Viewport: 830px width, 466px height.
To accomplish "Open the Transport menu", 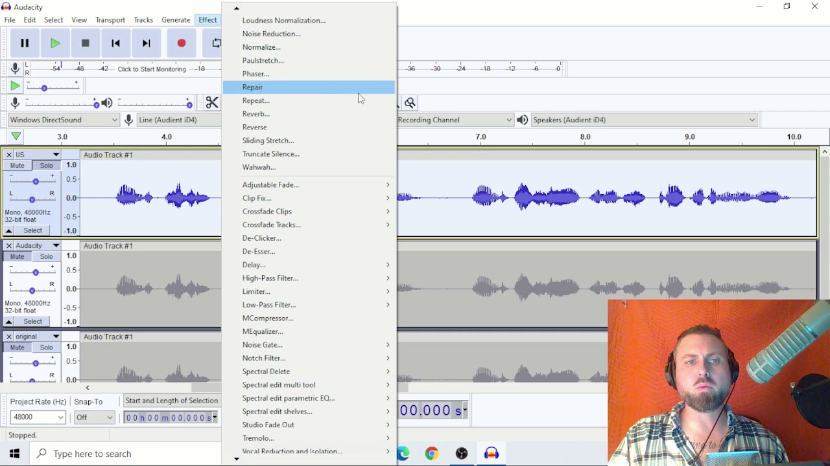I will [110, 20].
